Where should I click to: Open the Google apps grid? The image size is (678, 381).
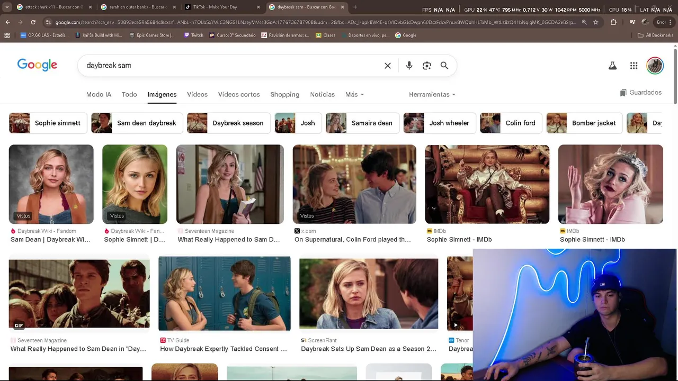[x=634, y=66]
